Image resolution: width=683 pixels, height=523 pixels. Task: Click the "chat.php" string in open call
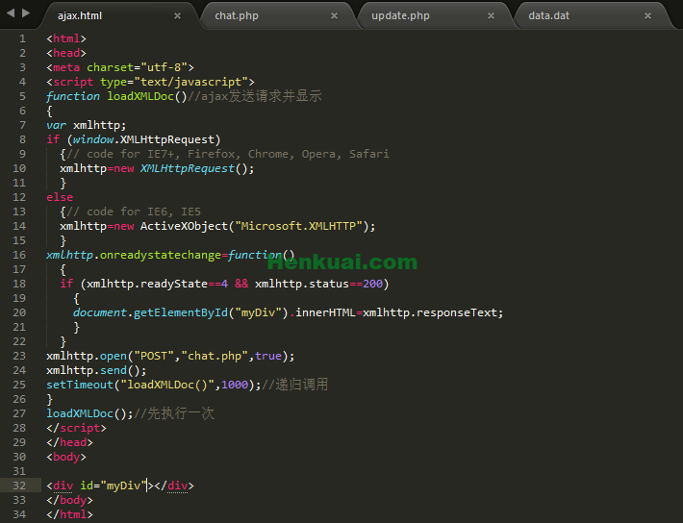click(x=215, y=356)
